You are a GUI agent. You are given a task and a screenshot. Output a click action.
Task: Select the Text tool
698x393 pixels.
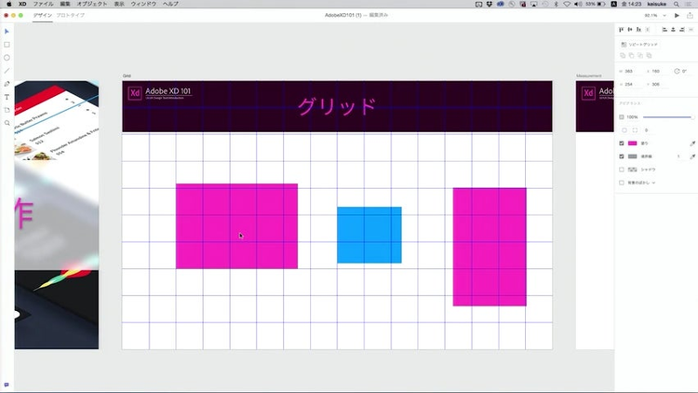[7, 97]
